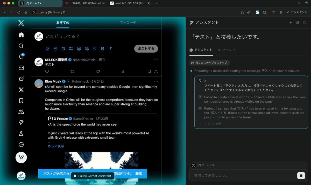The width and height of the screenshot is (311, 185).
Task: Reply to the SELECK編集部 テスト post
Action: 47,72
